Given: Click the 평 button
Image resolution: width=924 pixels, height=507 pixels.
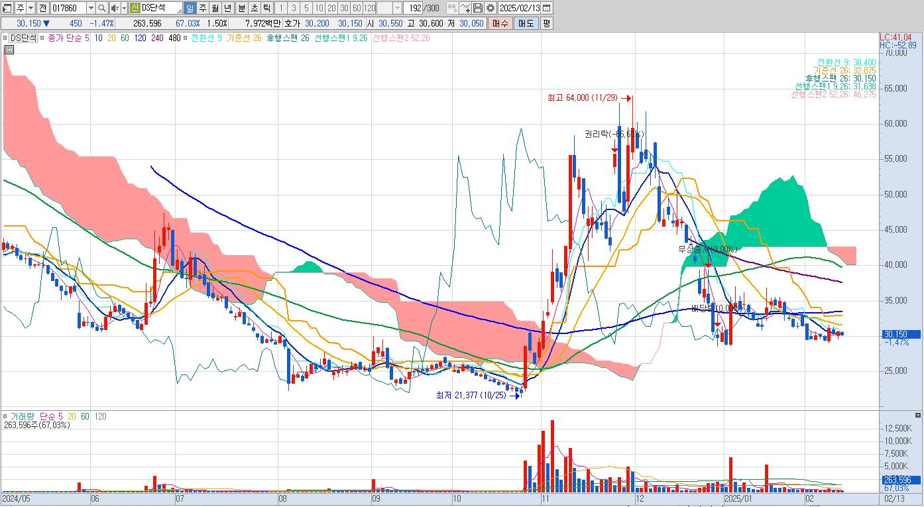Looking at the screenshot, I should coord(546,23).
